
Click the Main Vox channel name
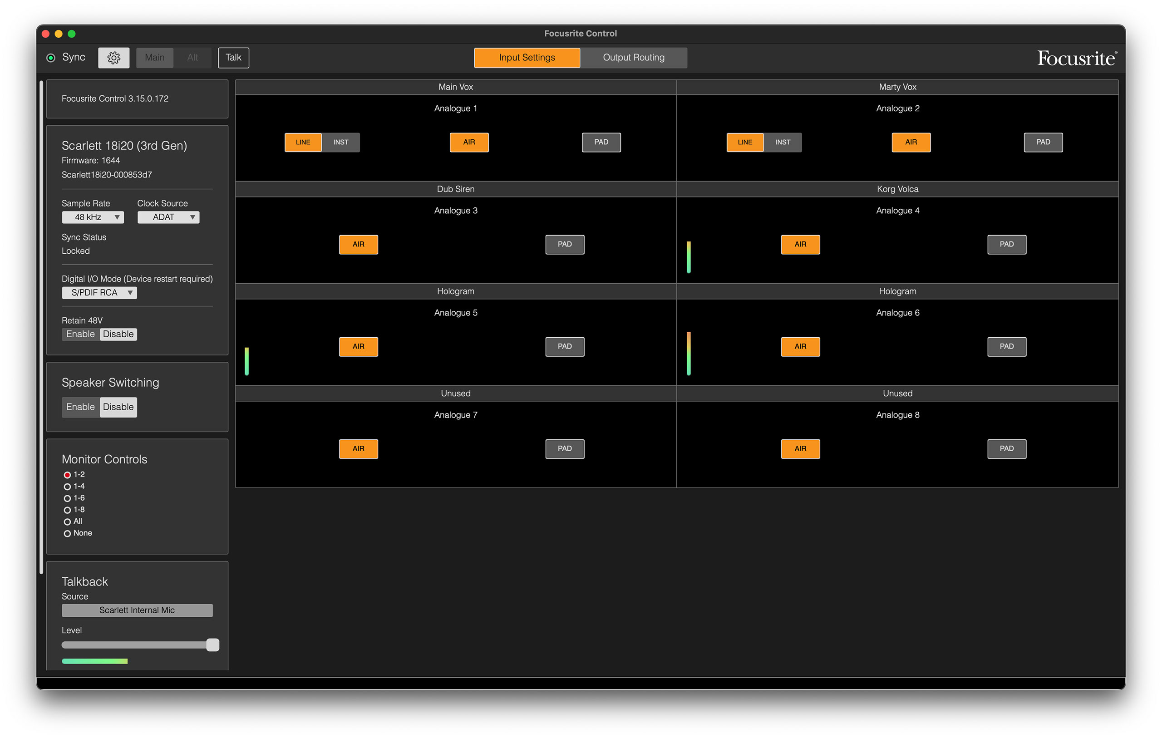click(x=456, y=87)
